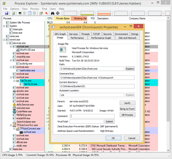Click the vmtoolsd.exe icon
172x159 pixels.
14,108
